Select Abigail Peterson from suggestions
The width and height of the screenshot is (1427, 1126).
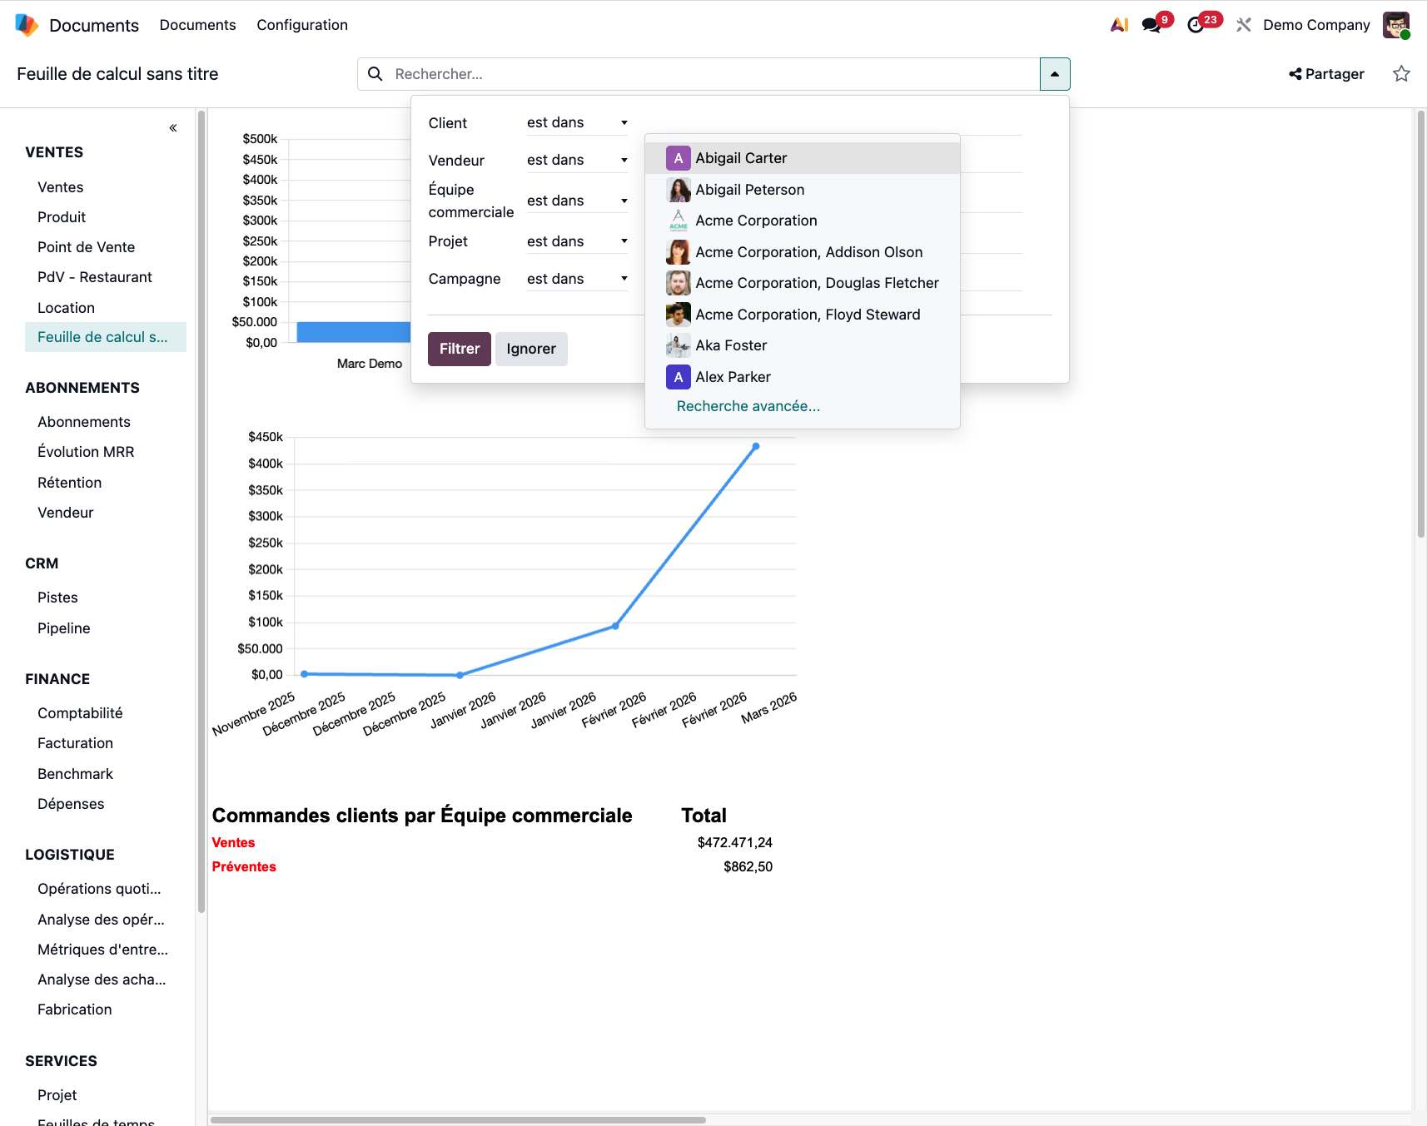pyautogui.click(x=749, y=190)
